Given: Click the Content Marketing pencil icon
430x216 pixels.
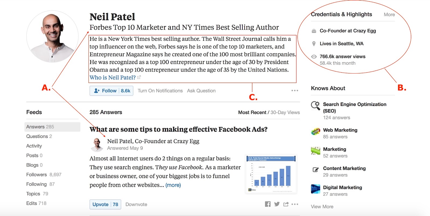Looking at the screenshot, I should [316, 169].
